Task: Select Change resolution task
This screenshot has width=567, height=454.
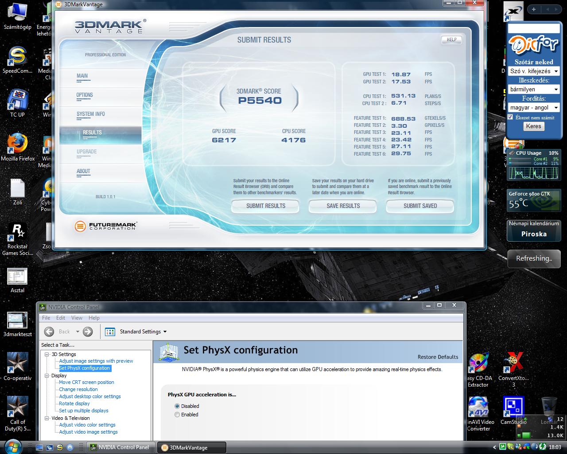Action: point(78,389)
